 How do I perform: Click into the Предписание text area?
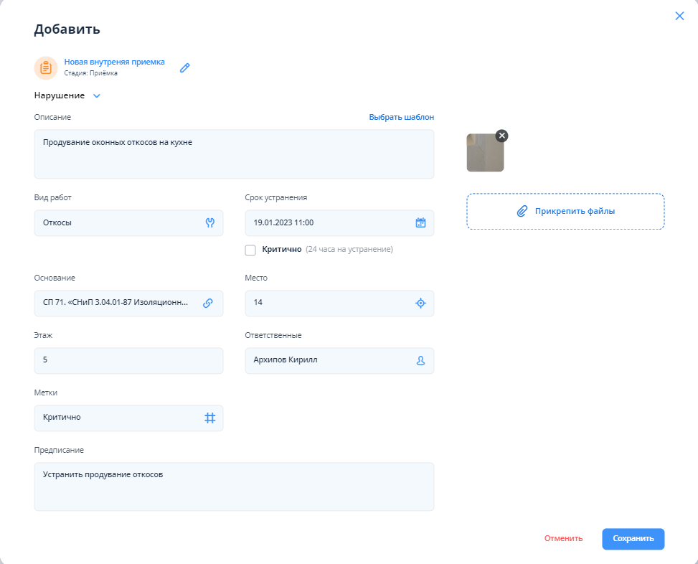tap(234, 487)
